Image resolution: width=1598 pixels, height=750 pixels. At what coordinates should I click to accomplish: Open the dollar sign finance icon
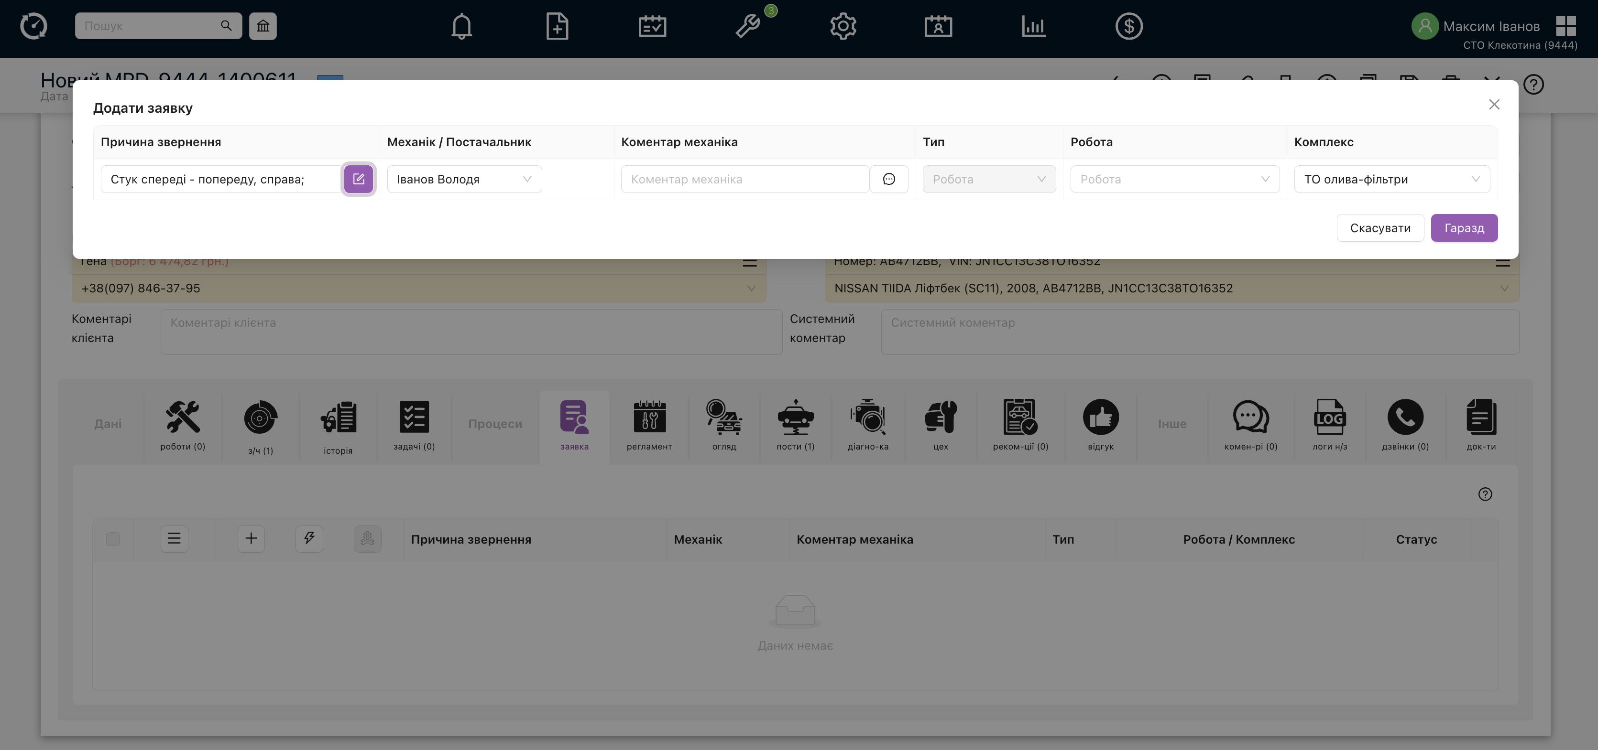(x=1128, y=26)
